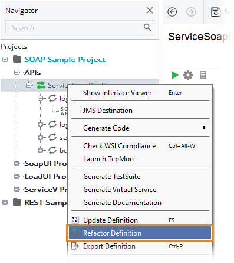The image size is (234, 263).
Task: Click the Save floppy disk icon
Action: pos(216,12)
